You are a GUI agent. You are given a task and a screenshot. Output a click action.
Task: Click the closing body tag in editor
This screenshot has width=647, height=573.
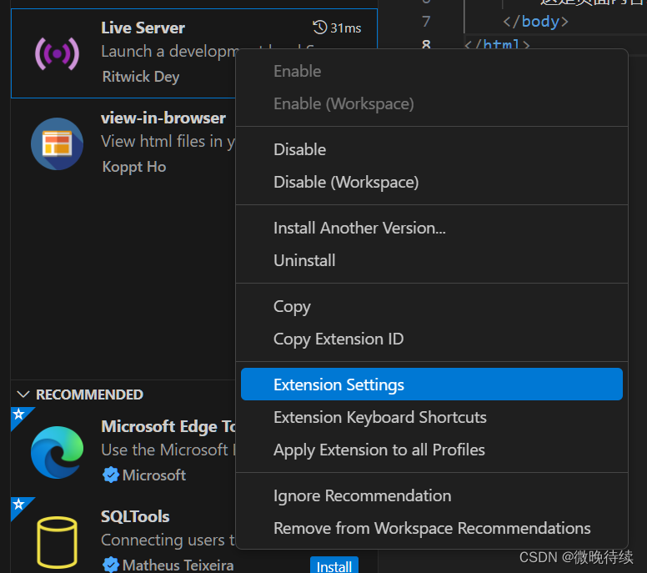point(535,21)
